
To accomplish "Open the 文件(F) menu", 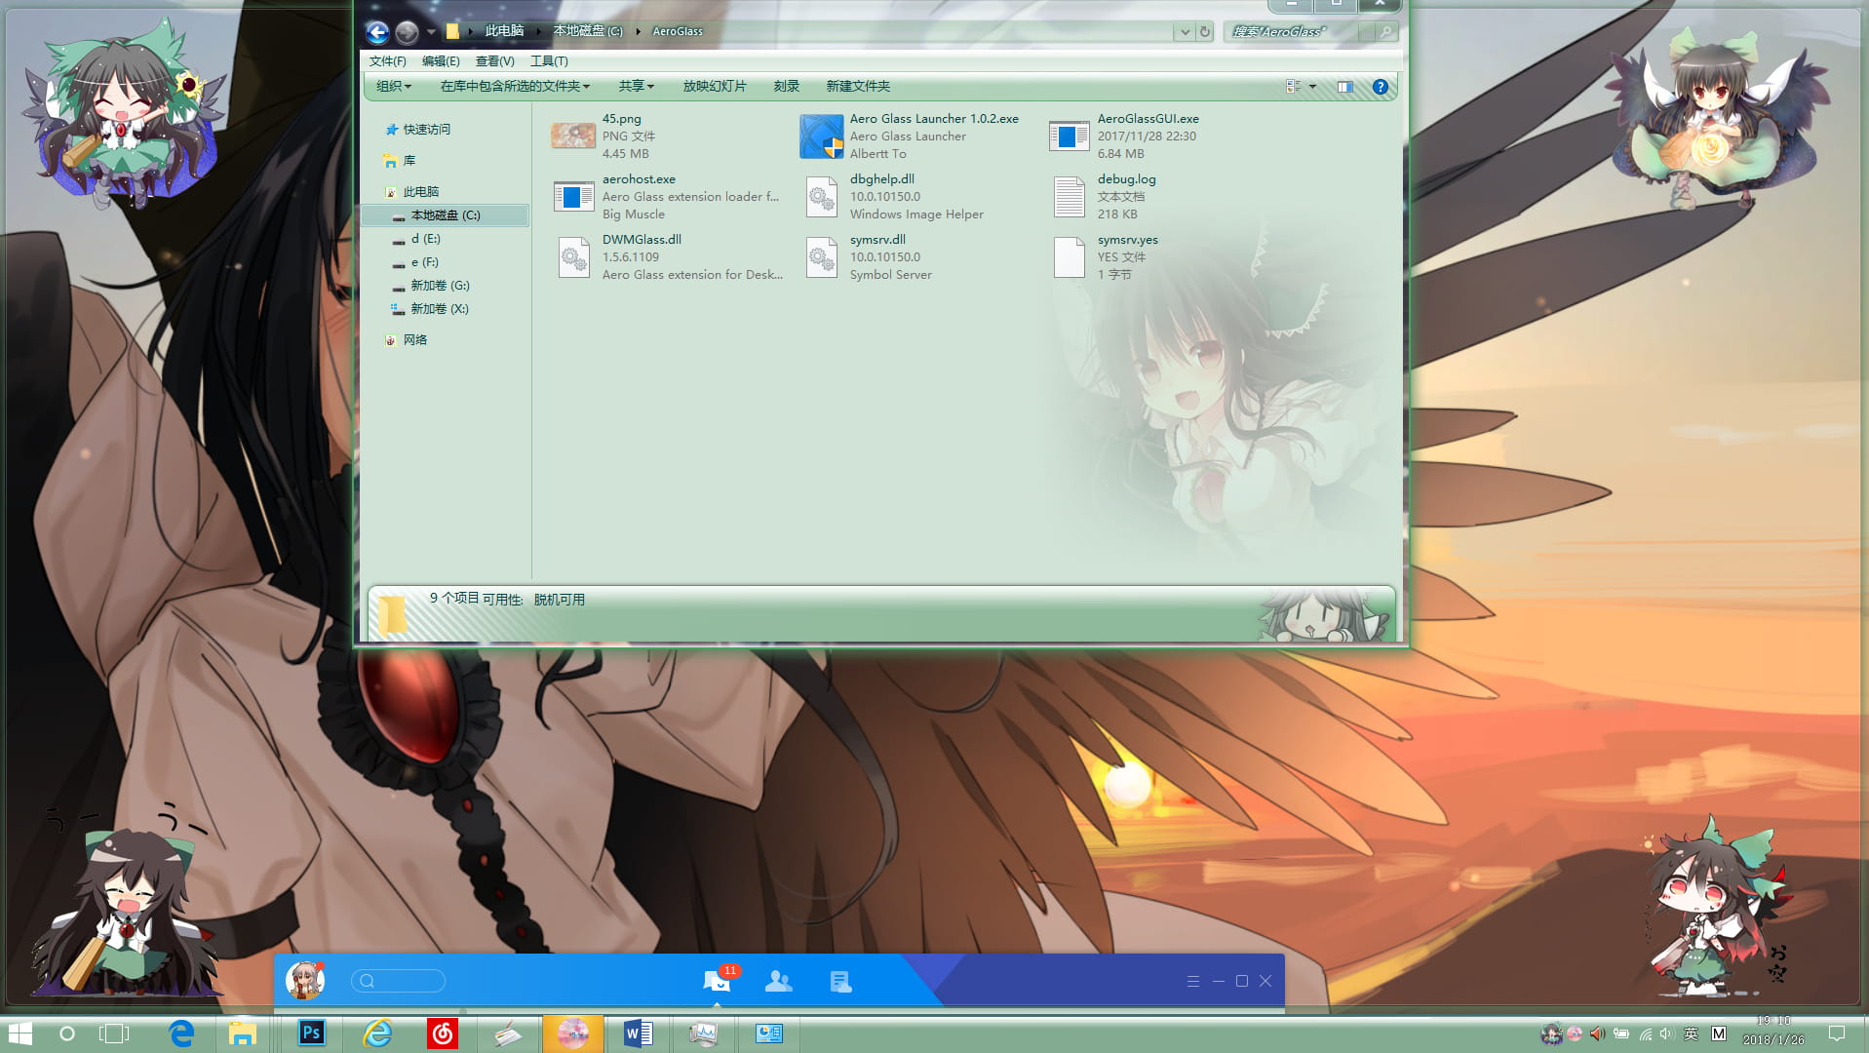I will pos(387,61).
